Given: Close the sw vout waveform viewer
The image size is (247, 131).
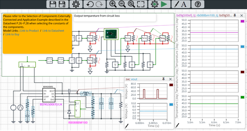Looking at the screenshot, I should 170,79.
